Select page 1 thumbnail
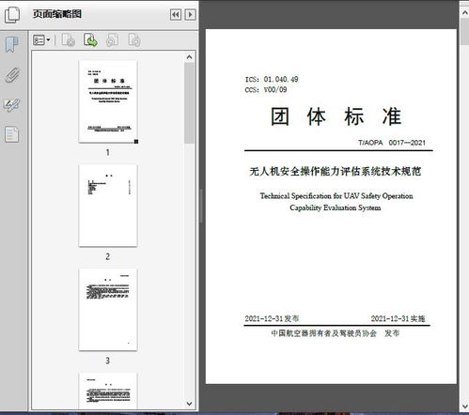Screen dimensions: 469x415 108,101
